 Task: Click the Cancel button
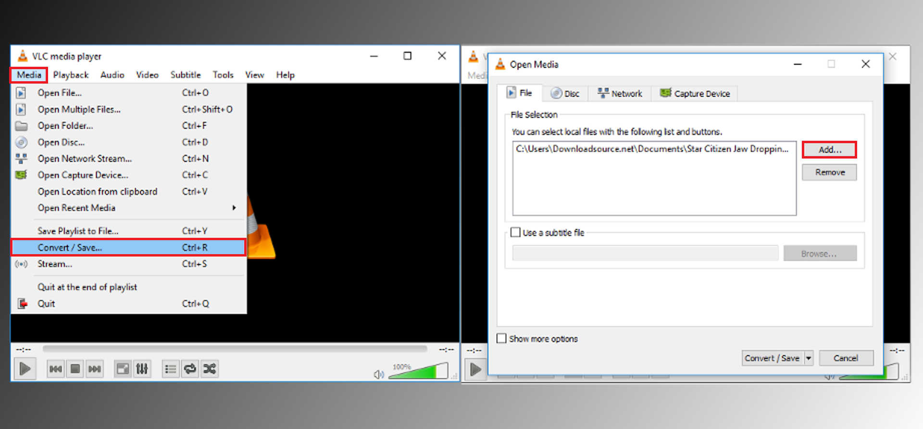point(846,358)
